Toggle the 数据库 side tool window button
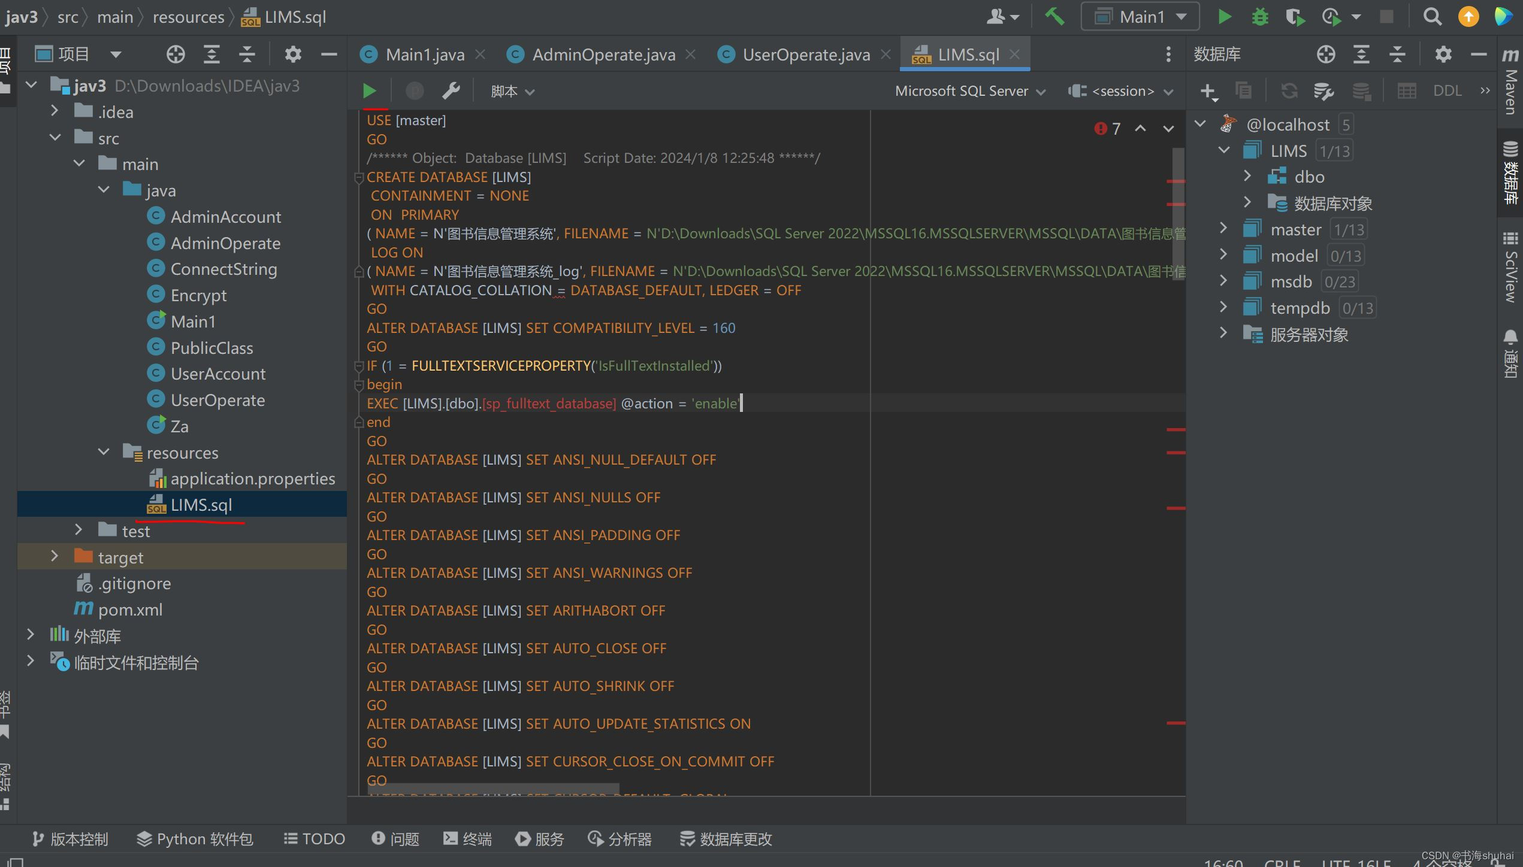 [x=1510, y=172]
